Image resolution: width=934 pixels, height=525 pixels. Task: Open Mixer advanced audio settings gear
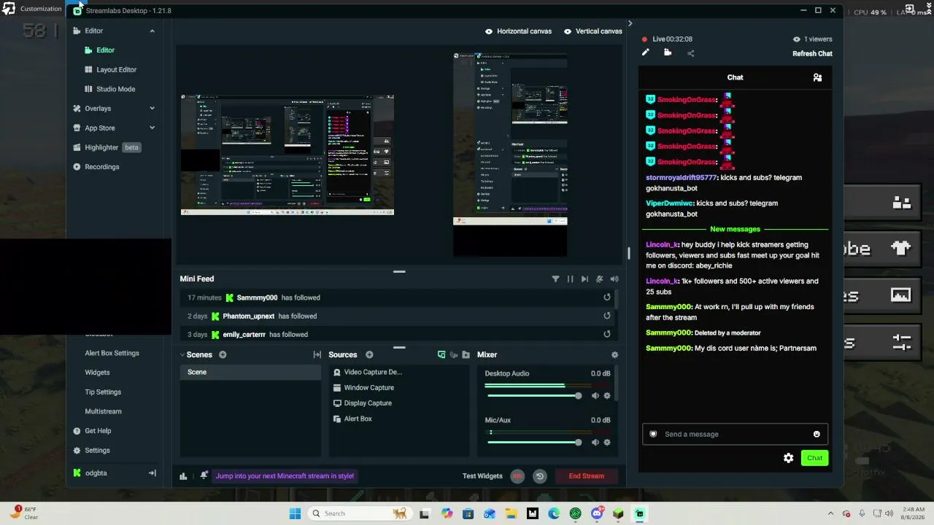(x=614, y=355)
